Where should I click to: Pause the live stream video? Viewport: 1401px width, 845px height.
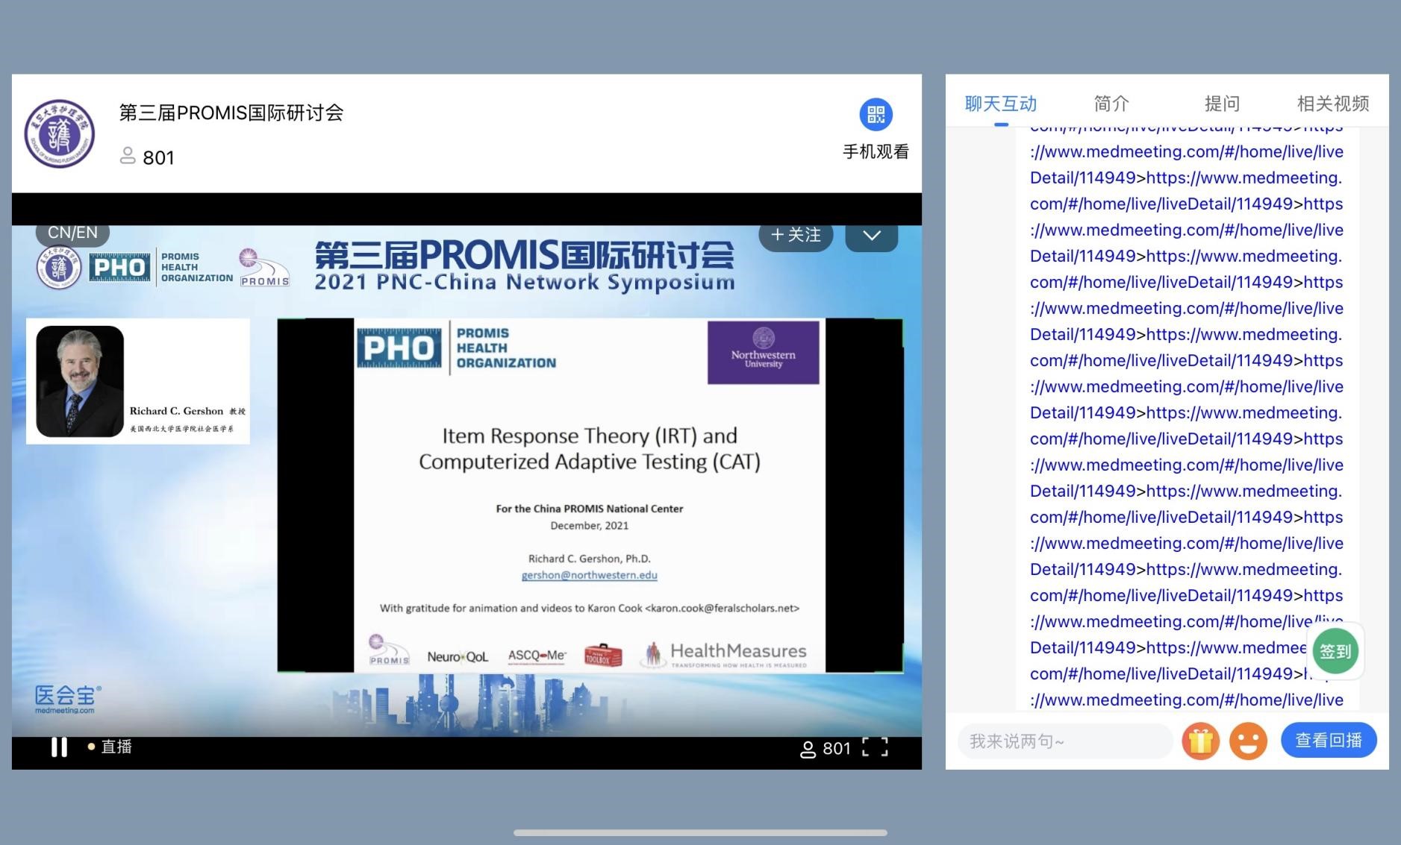coord(59,747)
